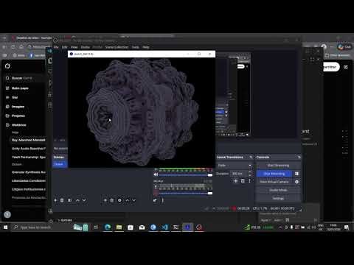This screenshot has height=265, width=354.
Task: Pause the recording with the pause icon
Action: pyautogui.click(x=296, y=174)
